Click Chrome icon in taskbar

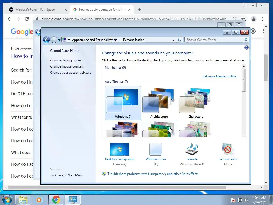(56, 200)
